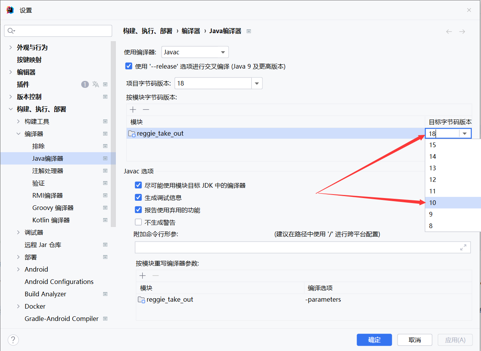
Task: Toggle 尽可能使用模块目标 JDK 中的编译器 checkbox
Action: (x=139, y=185)
